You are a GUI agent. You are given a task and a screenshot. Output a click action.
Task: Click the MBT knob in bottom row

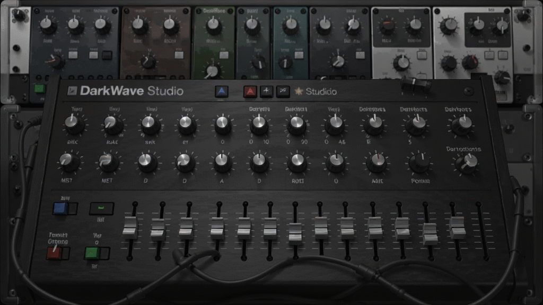coord(68,163)
